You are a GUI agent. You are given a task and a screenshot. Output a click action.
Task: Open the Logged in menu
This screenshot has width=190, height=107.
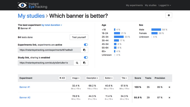click(x=165, y=5)
